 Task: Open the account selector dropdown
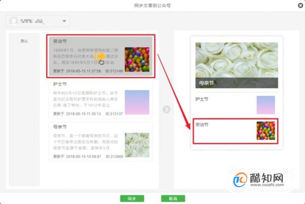[x=38, y=21]
